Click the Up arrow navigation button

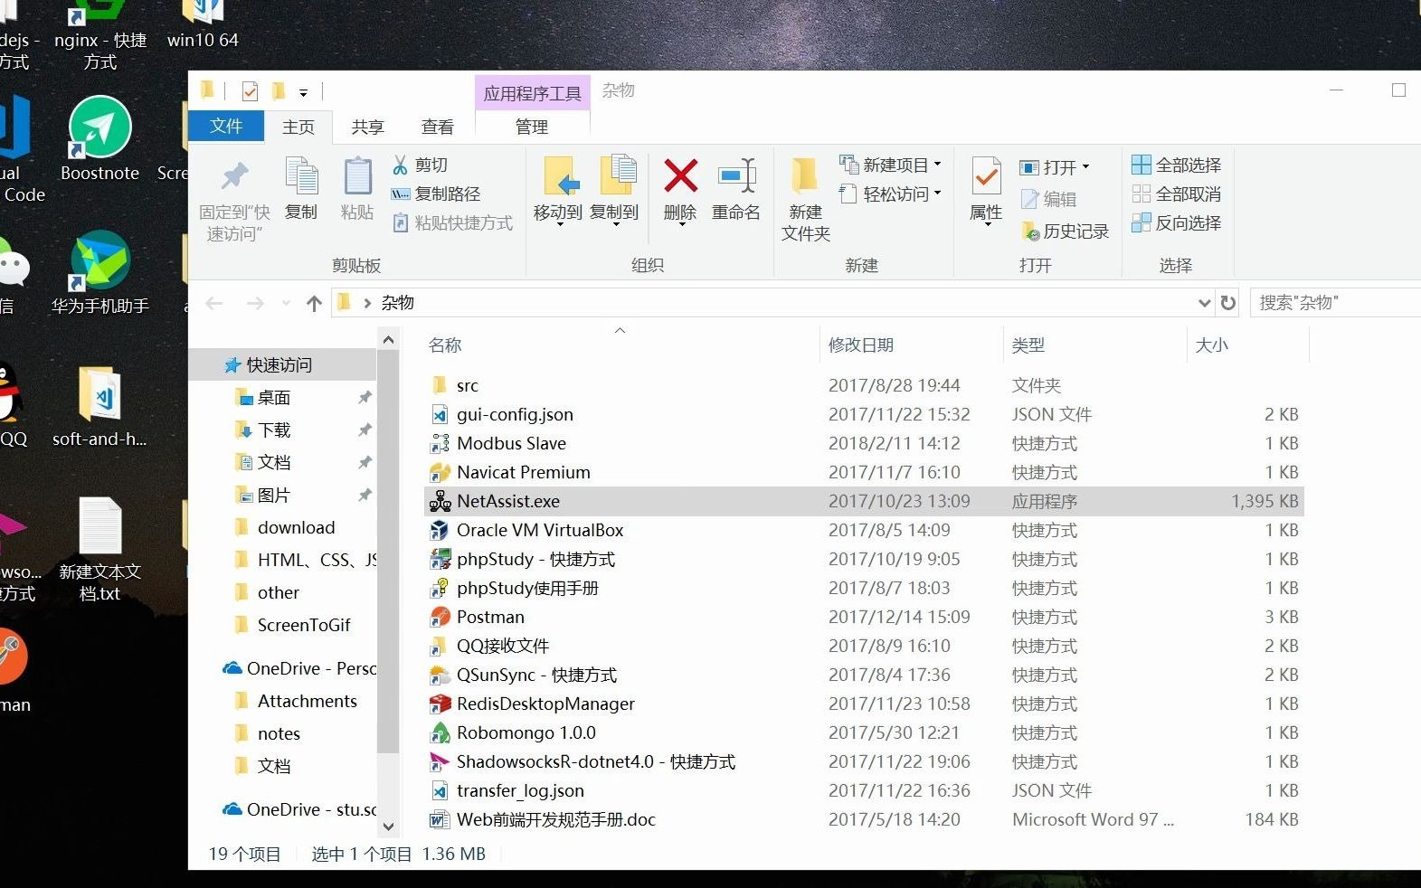314,303
